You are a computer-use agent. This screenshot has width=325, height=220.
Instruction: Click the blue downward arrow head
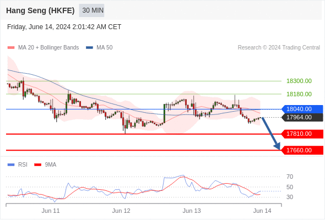[x=277, y=146]
